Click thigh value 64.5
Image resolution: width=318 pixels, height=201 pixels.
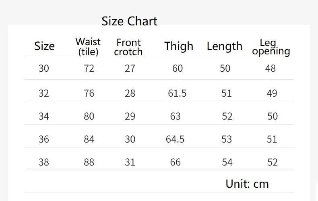click(175, 139)
